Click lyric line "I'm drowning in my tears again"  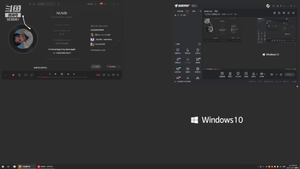tap(62, 49)
